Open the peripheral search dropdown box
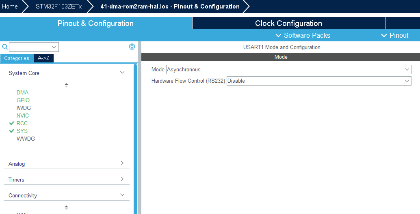This screenshot has height=214, width=420. click(x=34, y=47)
